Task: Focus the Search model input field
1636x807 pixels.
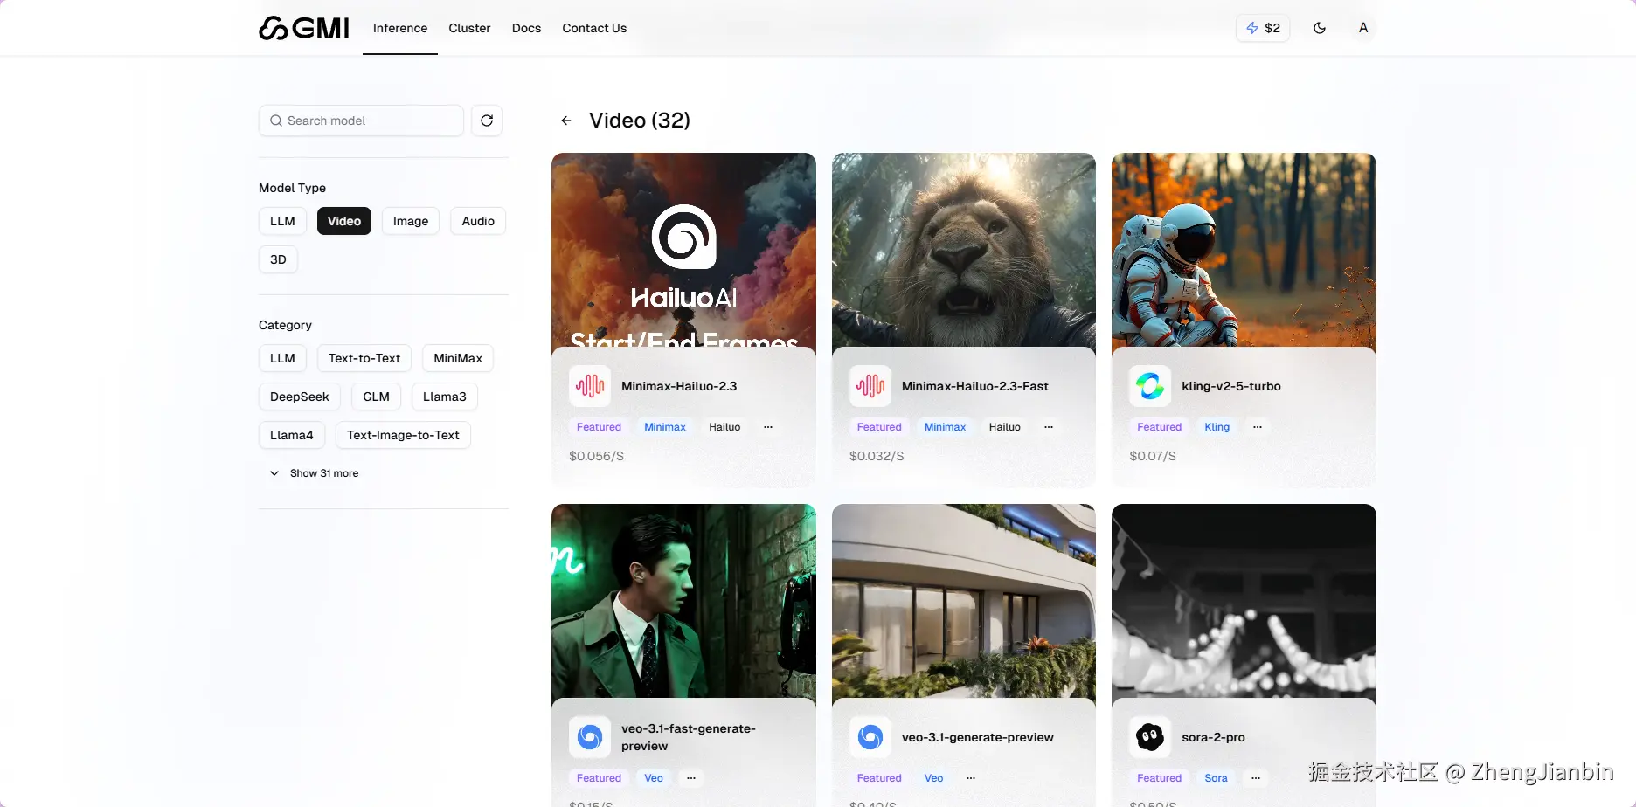Action: point(361,121)
